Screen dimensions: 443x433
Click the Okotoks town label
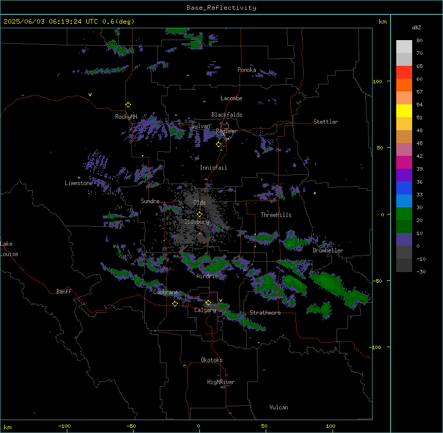pyautogui.click(x=212, y=360)
